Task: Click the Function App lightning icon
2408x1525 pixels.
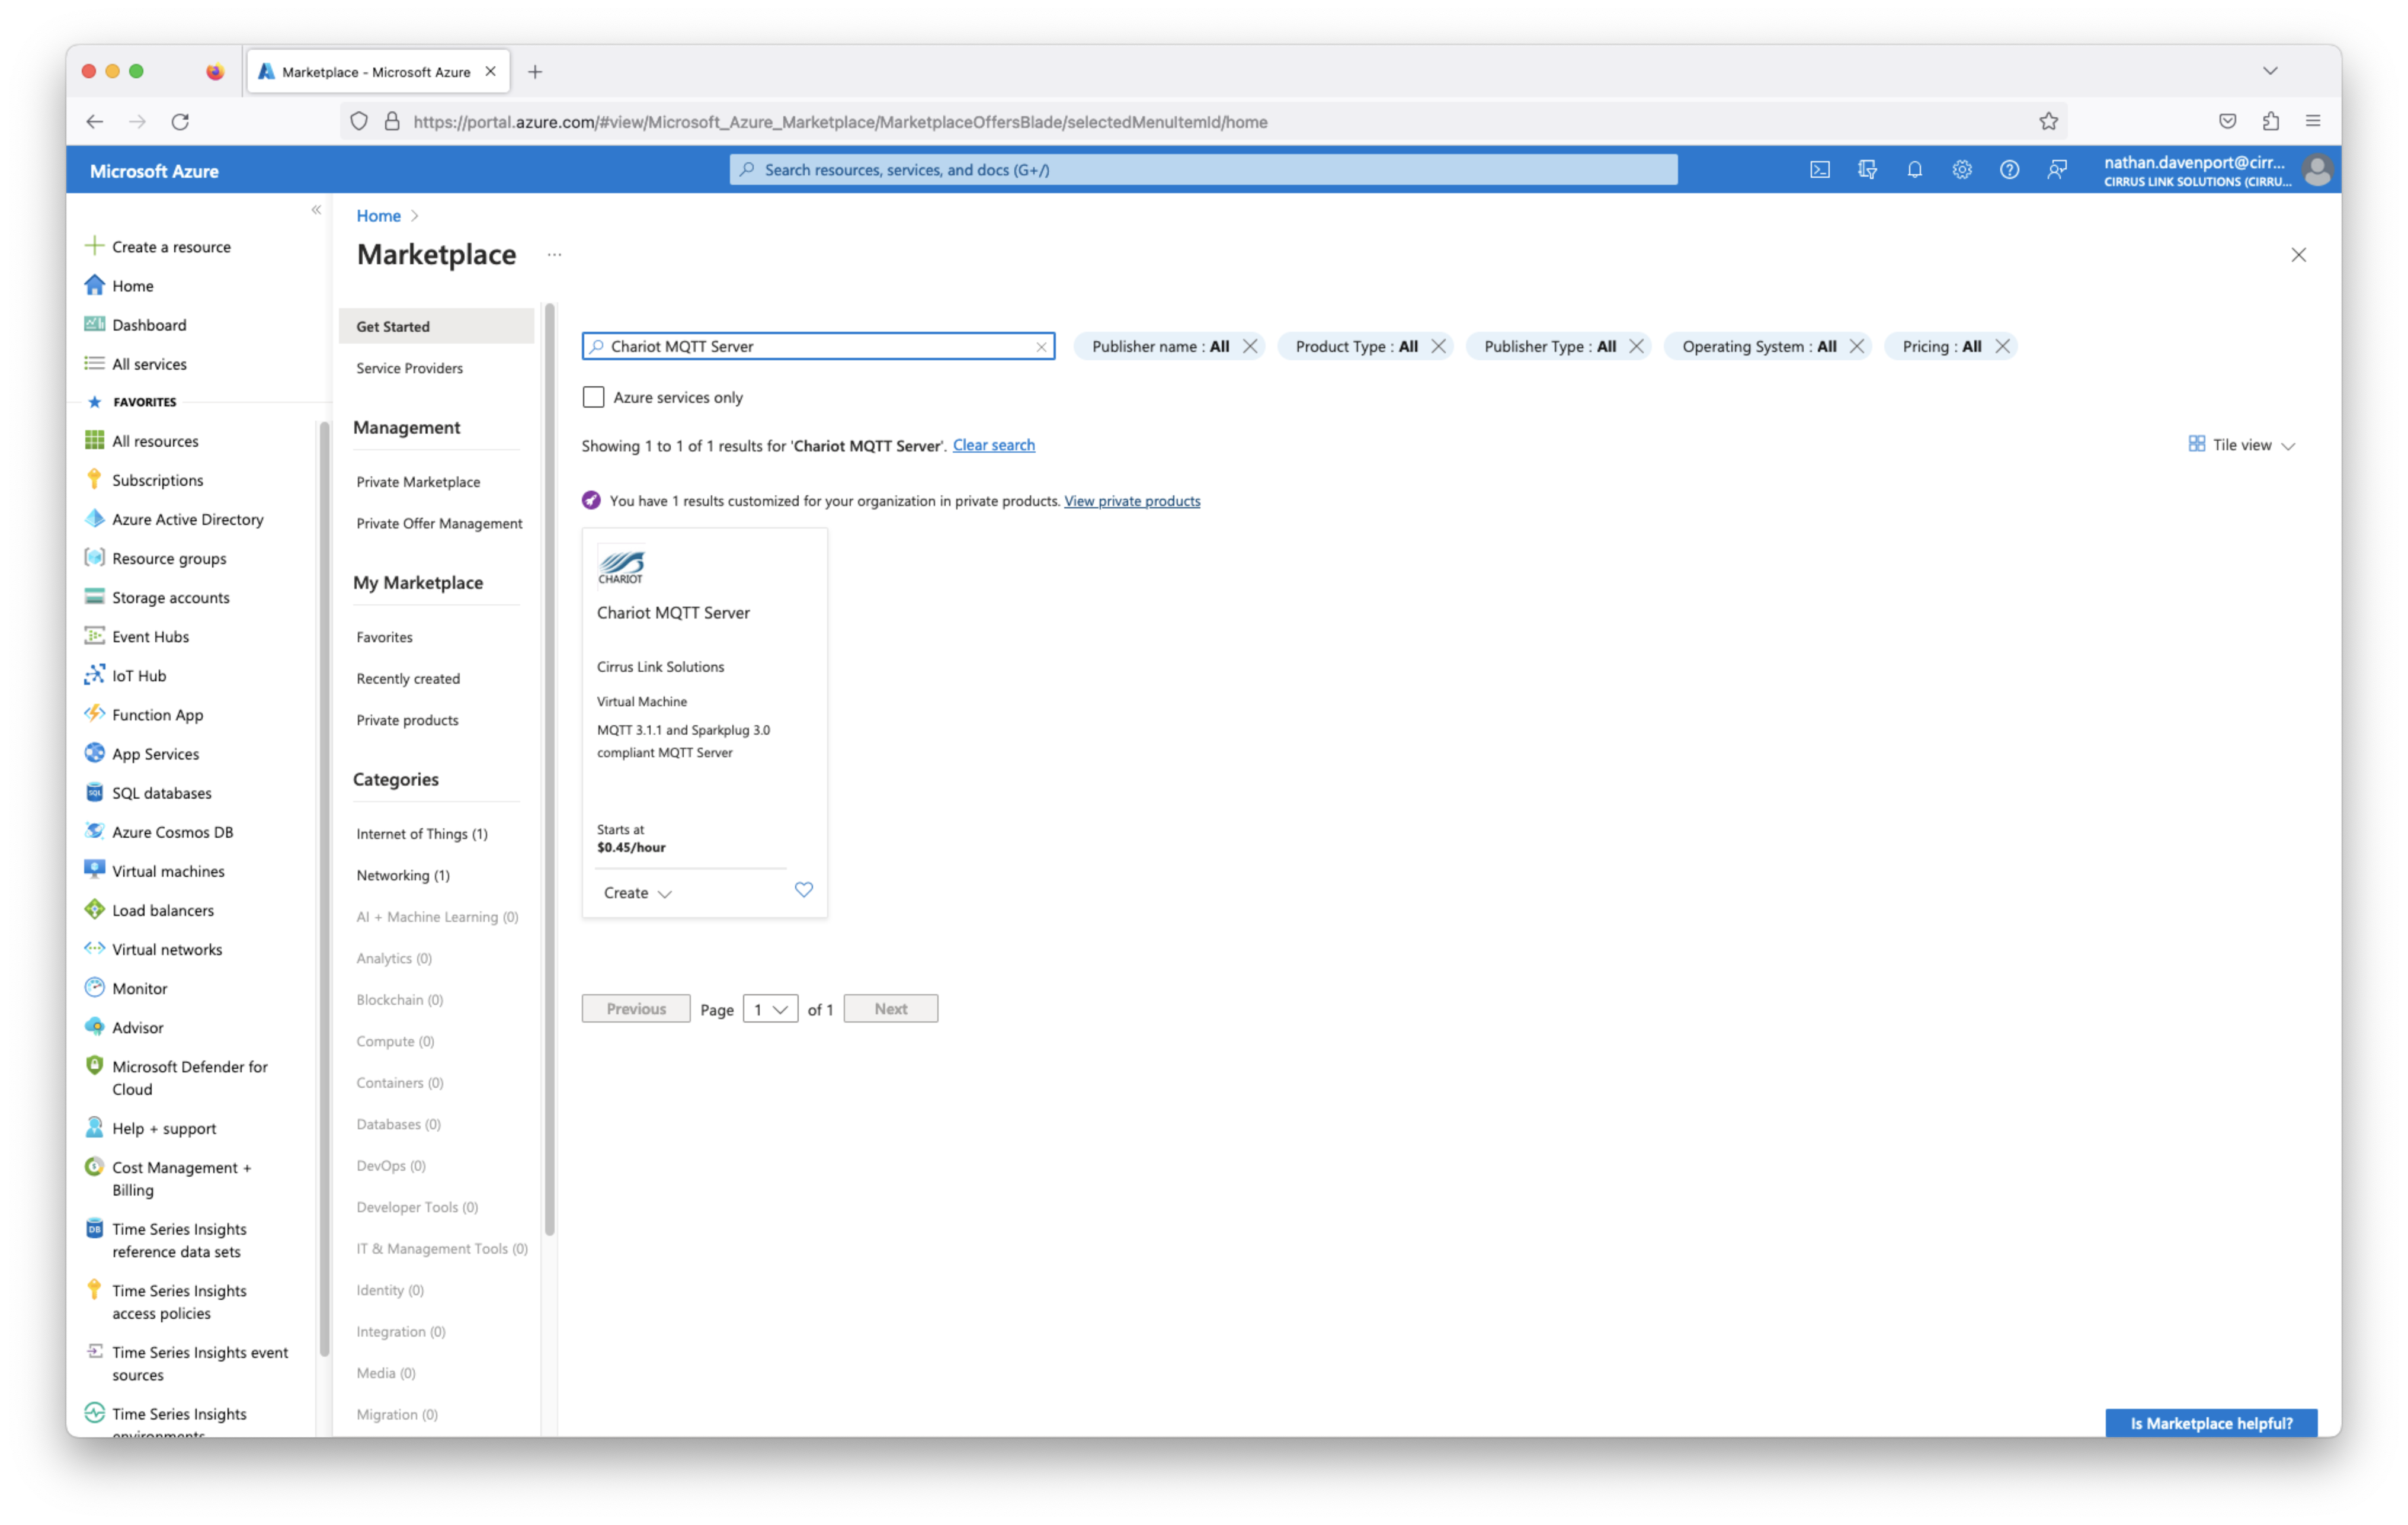Action: point(94,713)
